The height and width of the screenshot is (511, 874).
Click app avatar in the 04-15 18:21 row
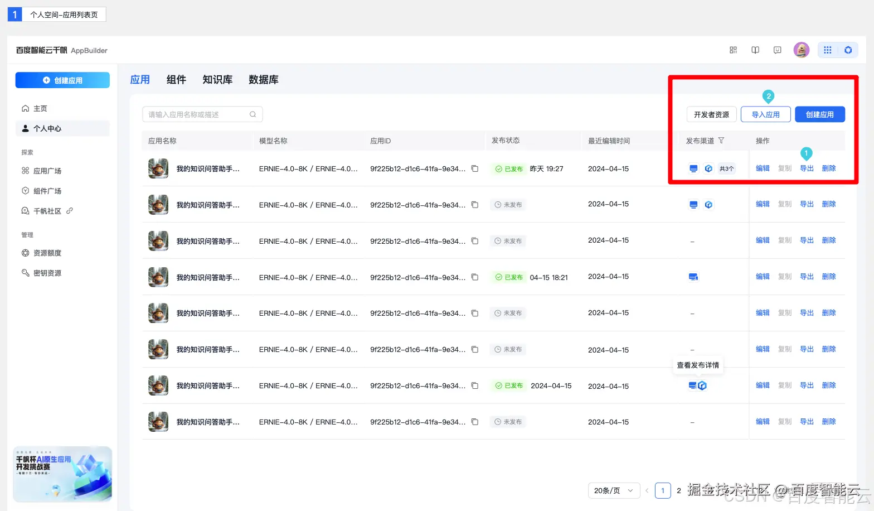click(158, 277)
